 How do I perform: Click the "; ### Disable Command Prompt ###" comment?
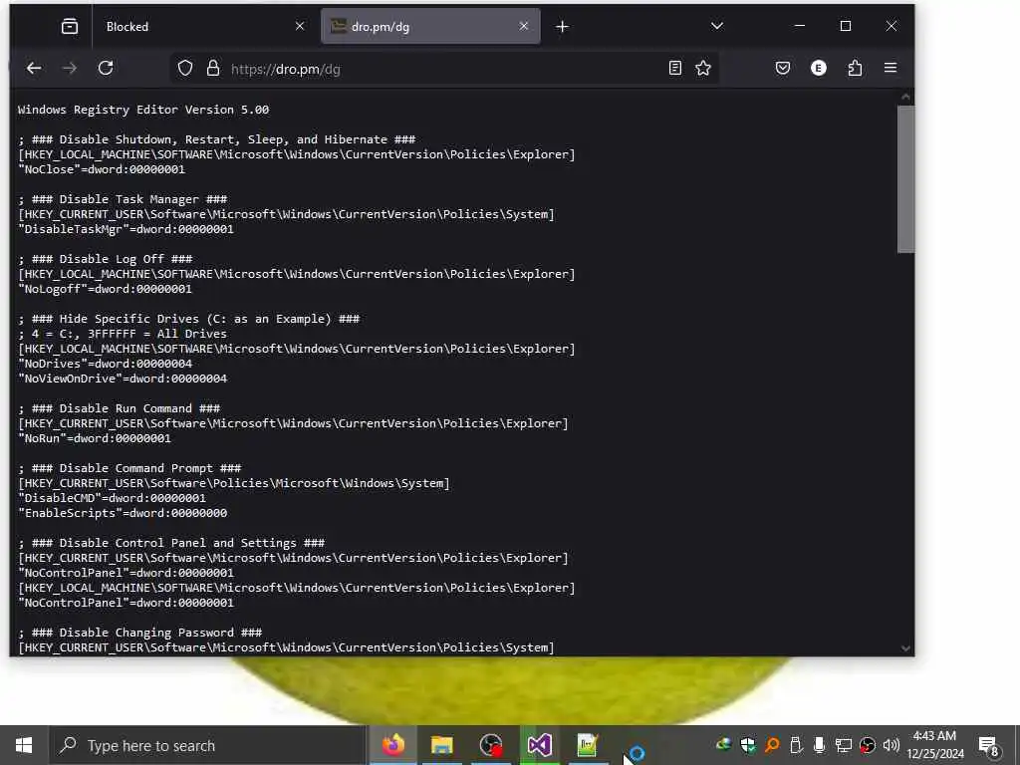[x=129, y=469]
